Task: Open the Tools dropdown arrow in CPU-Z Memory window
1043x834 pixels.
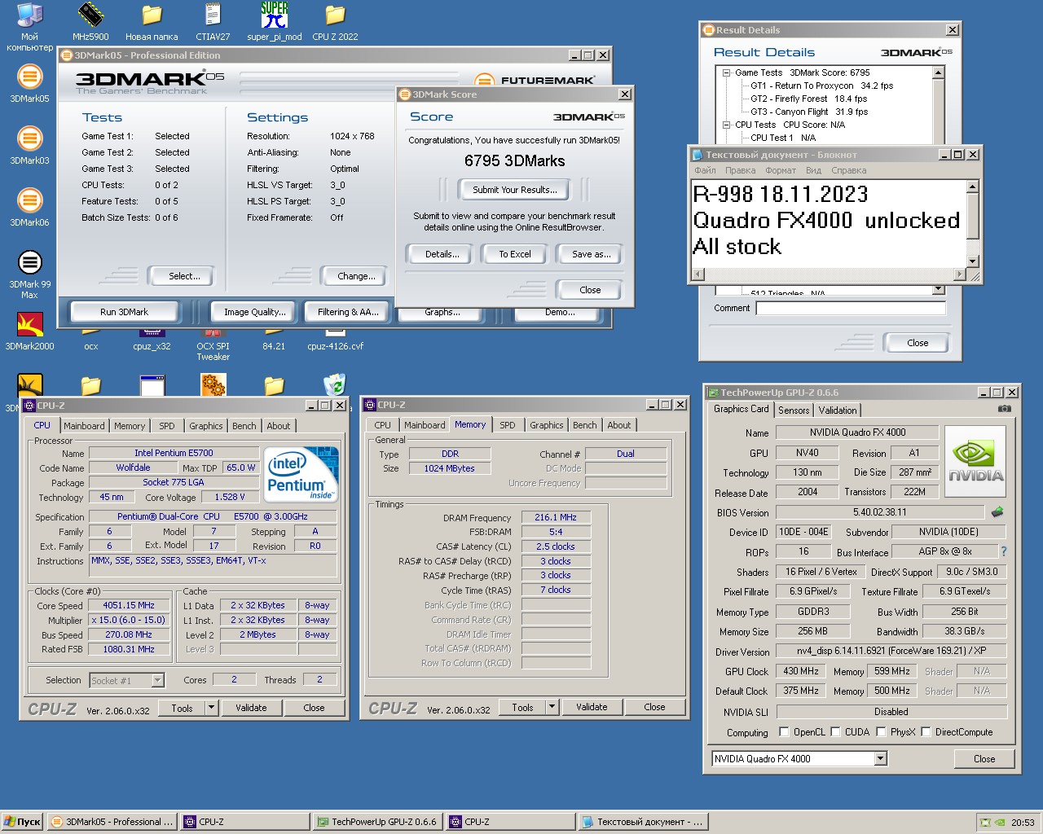Action: [x=552, y=707]
